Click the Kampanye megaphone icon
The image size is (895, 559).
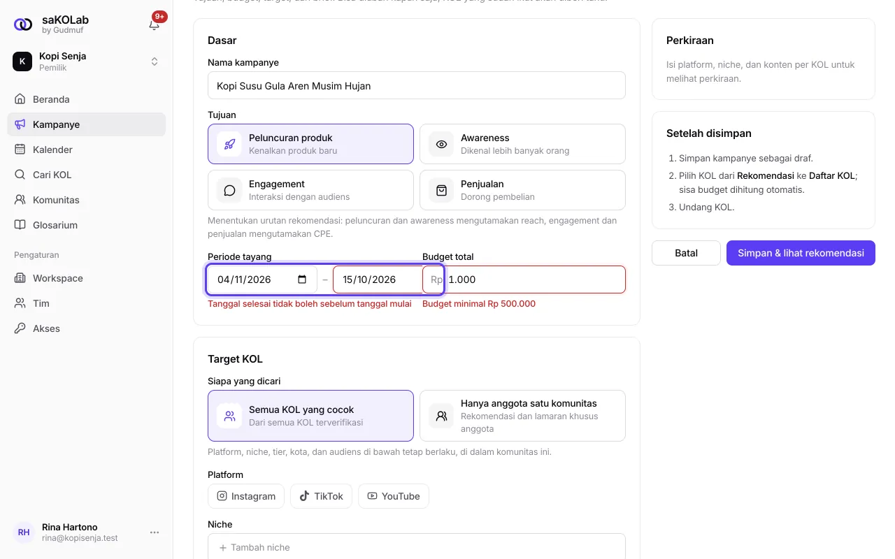point(20,124)
